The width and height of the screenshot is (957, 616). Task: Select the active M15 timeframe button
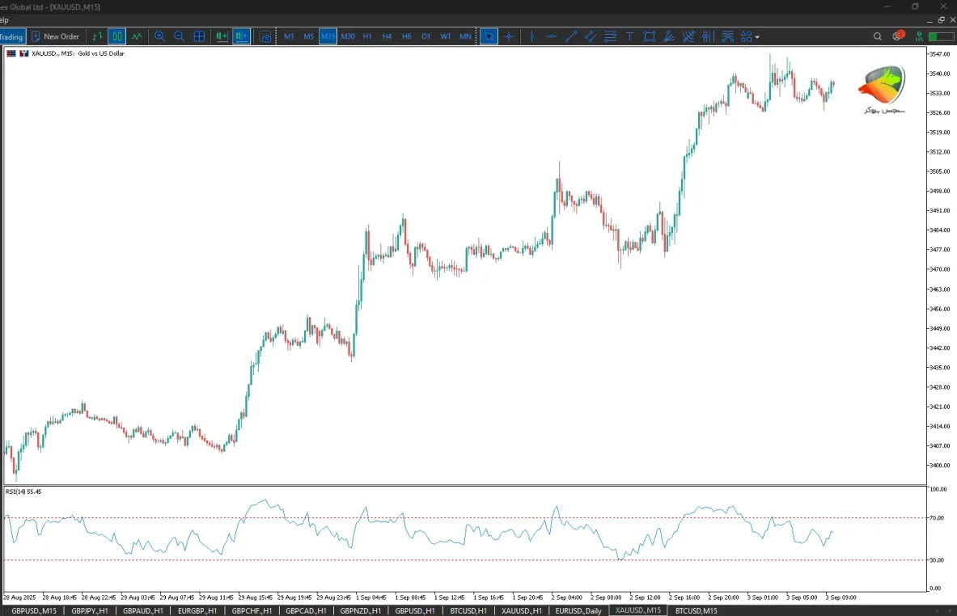pos(328,36)
